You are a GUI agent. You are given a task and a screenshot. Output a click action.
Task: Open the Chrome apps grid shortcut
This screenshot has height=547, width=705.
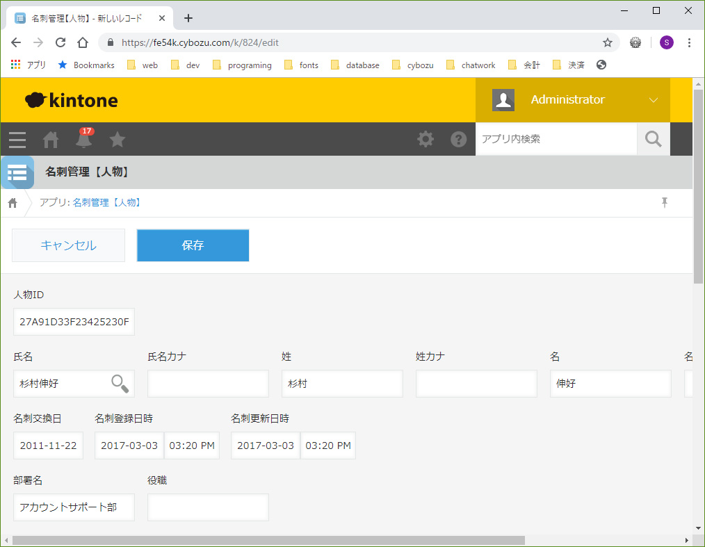pos(16,65)
